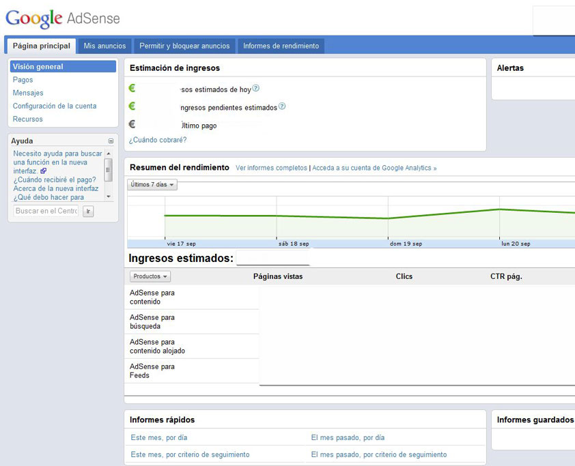Viewport: 575px width, 466px height.
Task: Click Ver informes completos link
Action: click(271, 168)
